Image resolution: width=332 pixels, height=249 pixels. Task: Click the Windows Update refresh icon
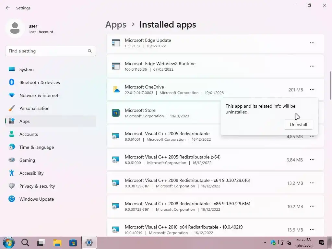point(12,199)
